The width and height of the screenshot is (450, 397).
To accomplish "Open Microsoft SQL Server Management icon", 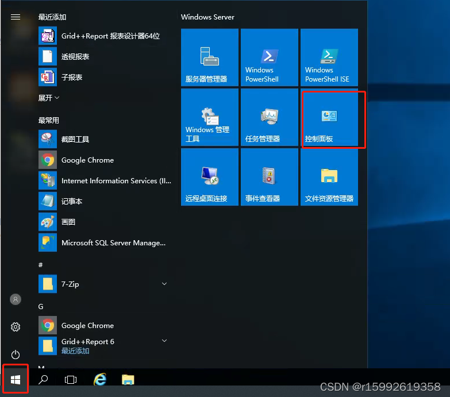I will coord(48,242).
